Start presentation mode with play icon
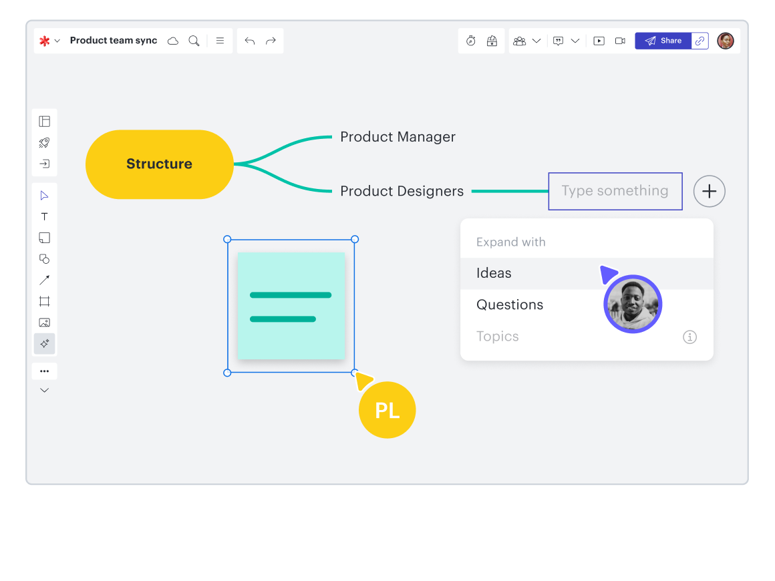This screenshot has height=581, width=775. point(599,41)
